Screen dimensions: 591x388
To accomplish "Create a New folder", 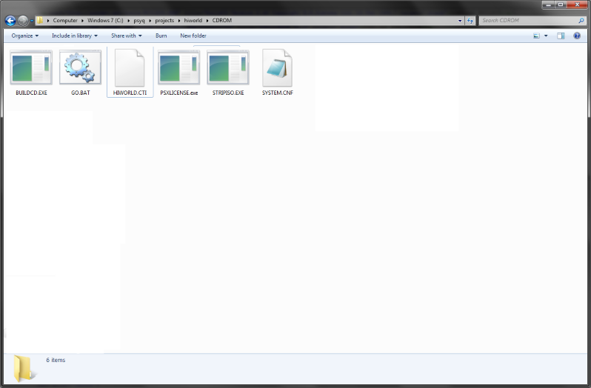I will [193, 36].
